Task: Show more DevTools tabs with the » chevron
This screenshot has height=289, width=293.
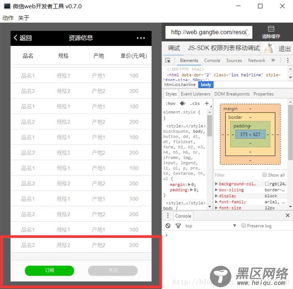Action: pos(273,60)
